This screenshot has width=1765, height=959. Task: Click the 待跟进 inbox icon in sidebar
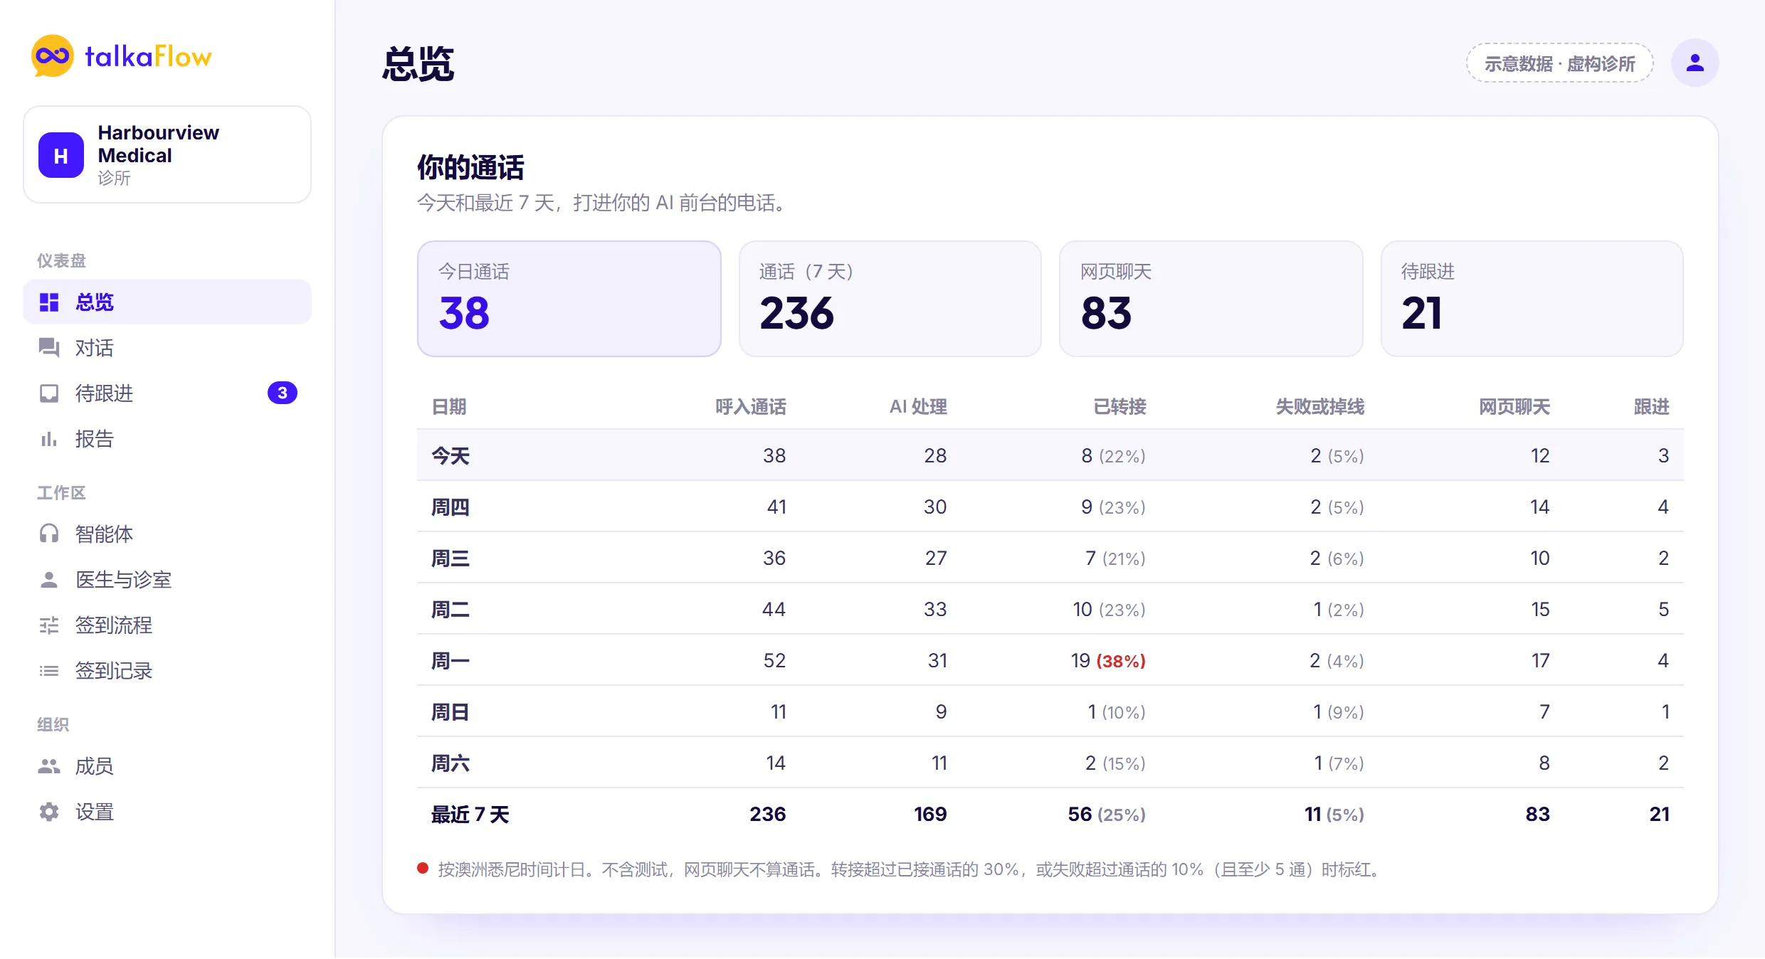tap(49, 393)
